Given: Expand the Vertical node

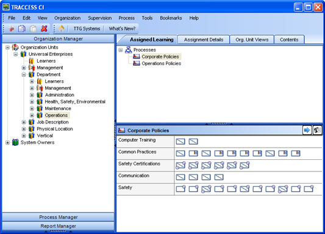Looking at the screenshot, I should (x=24, y=136).
